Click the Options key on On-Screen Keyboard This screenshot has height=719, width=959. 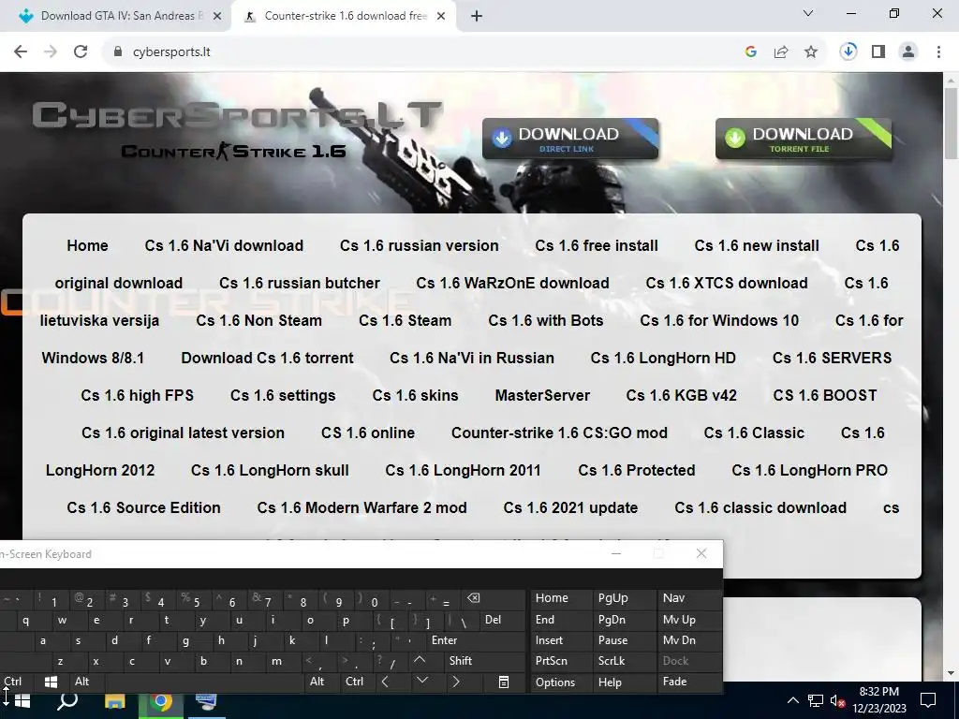click(x=555, y=682)
